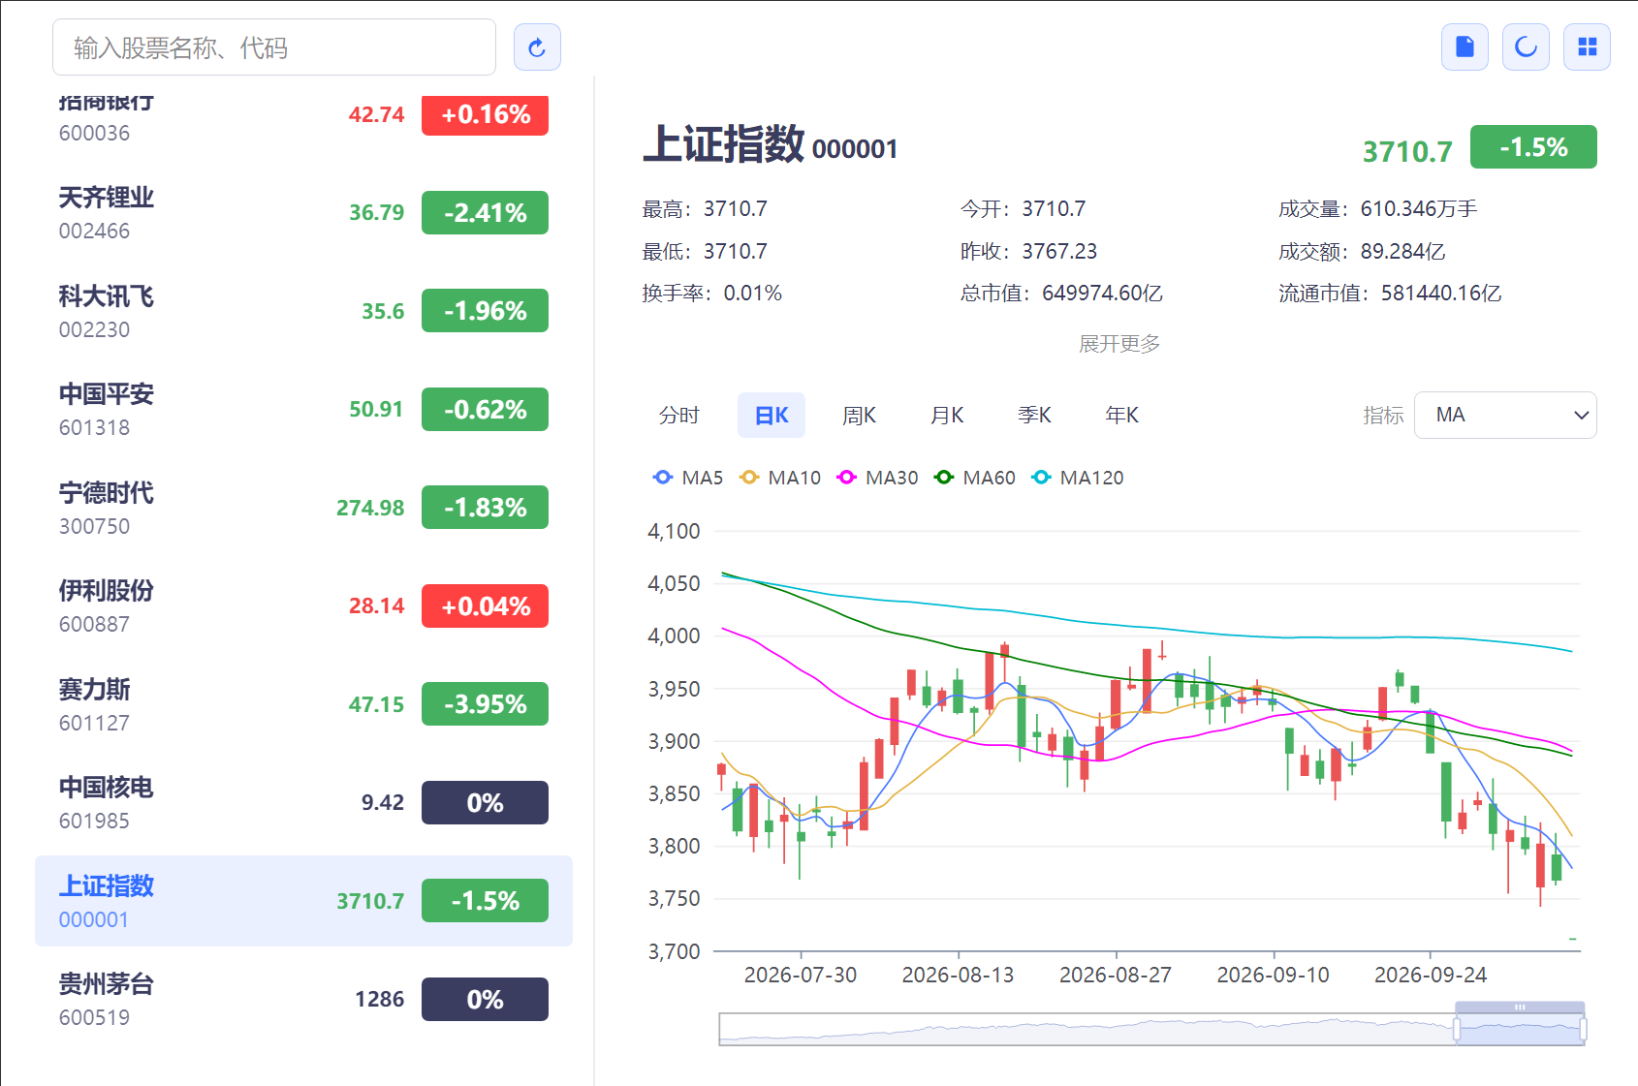This screenshot has width=1638, height=1086.
Task: Click the refresh icon beside the search box
Action: (x=537, y=47)
